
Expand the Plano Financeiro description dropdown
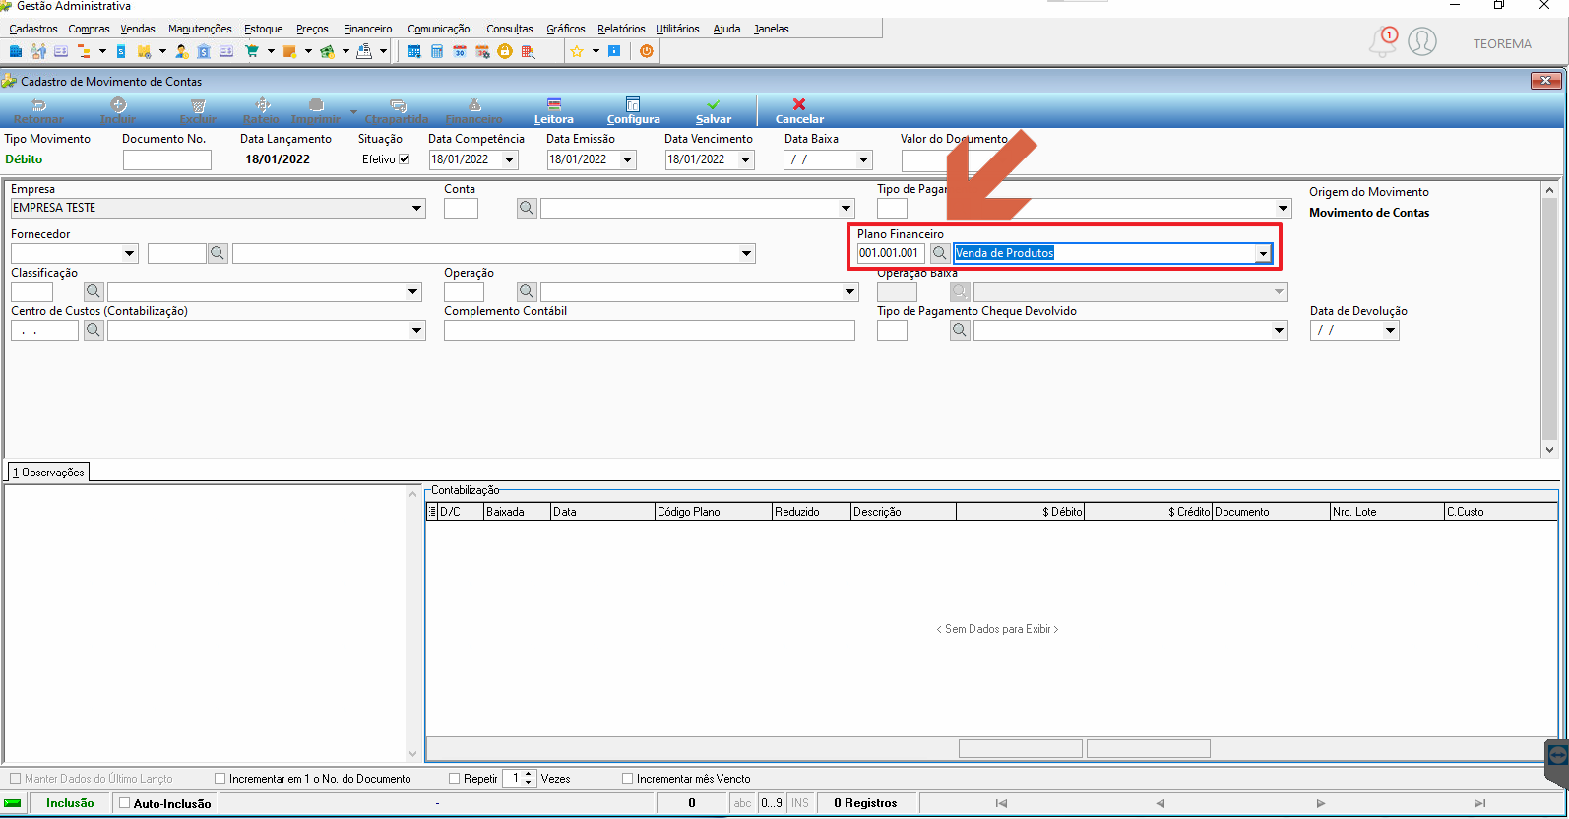coord(1263,254)
